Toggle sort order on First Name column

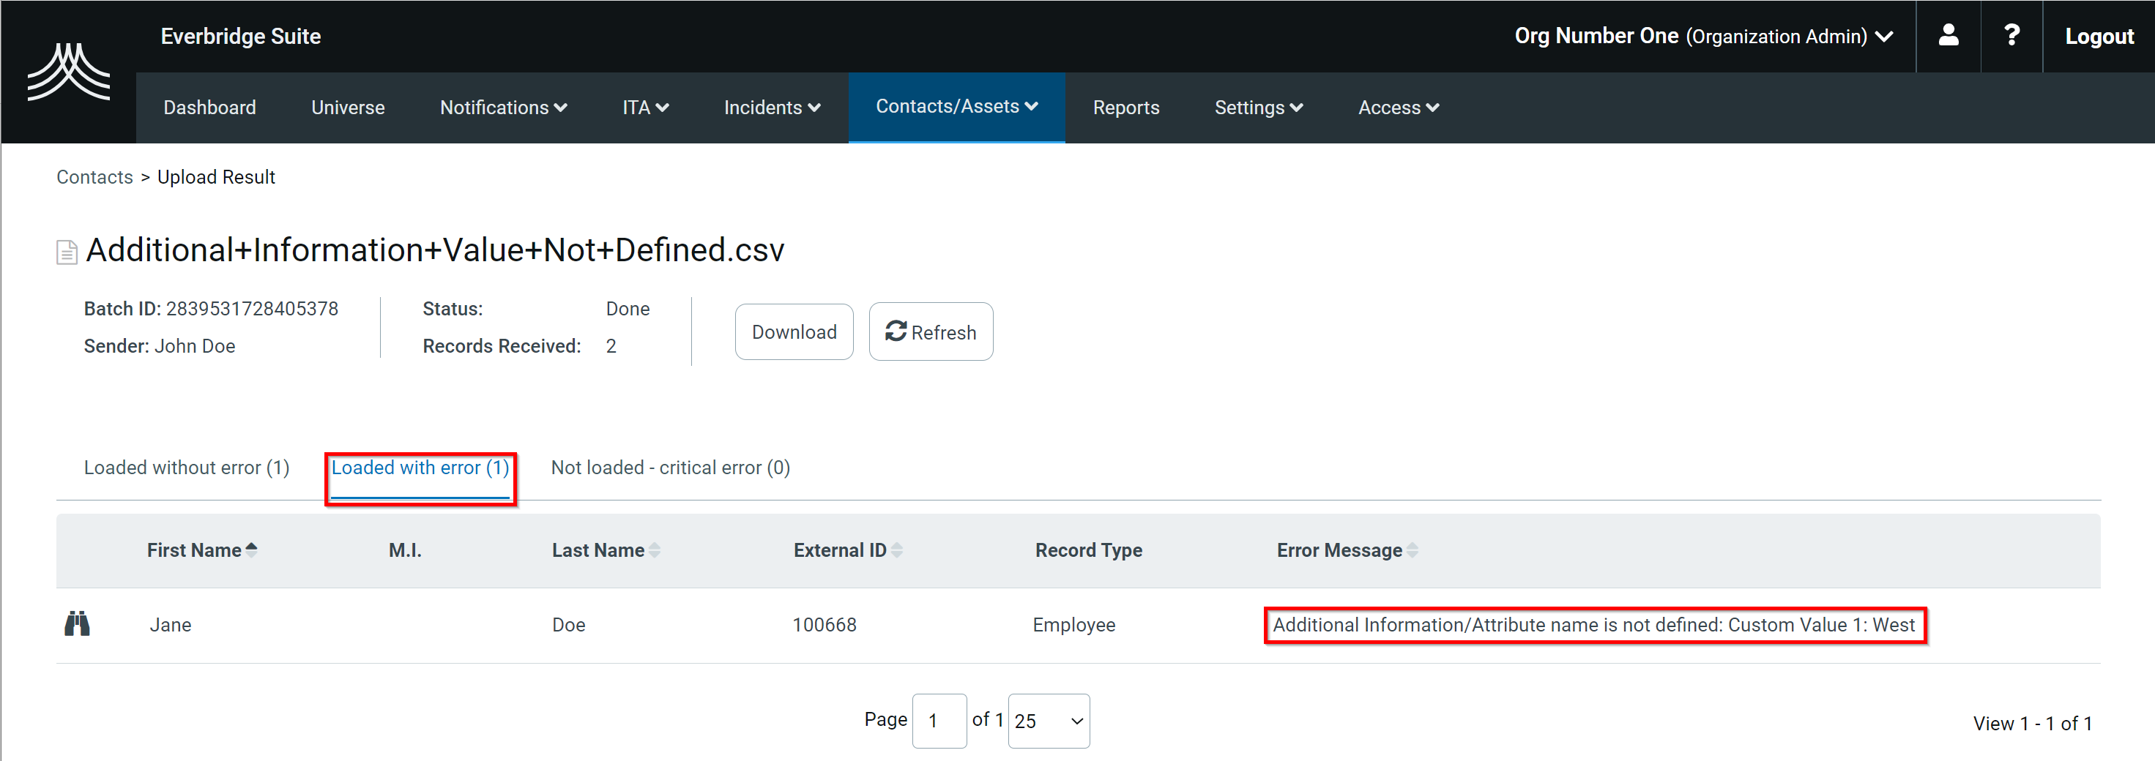(252, 550)
